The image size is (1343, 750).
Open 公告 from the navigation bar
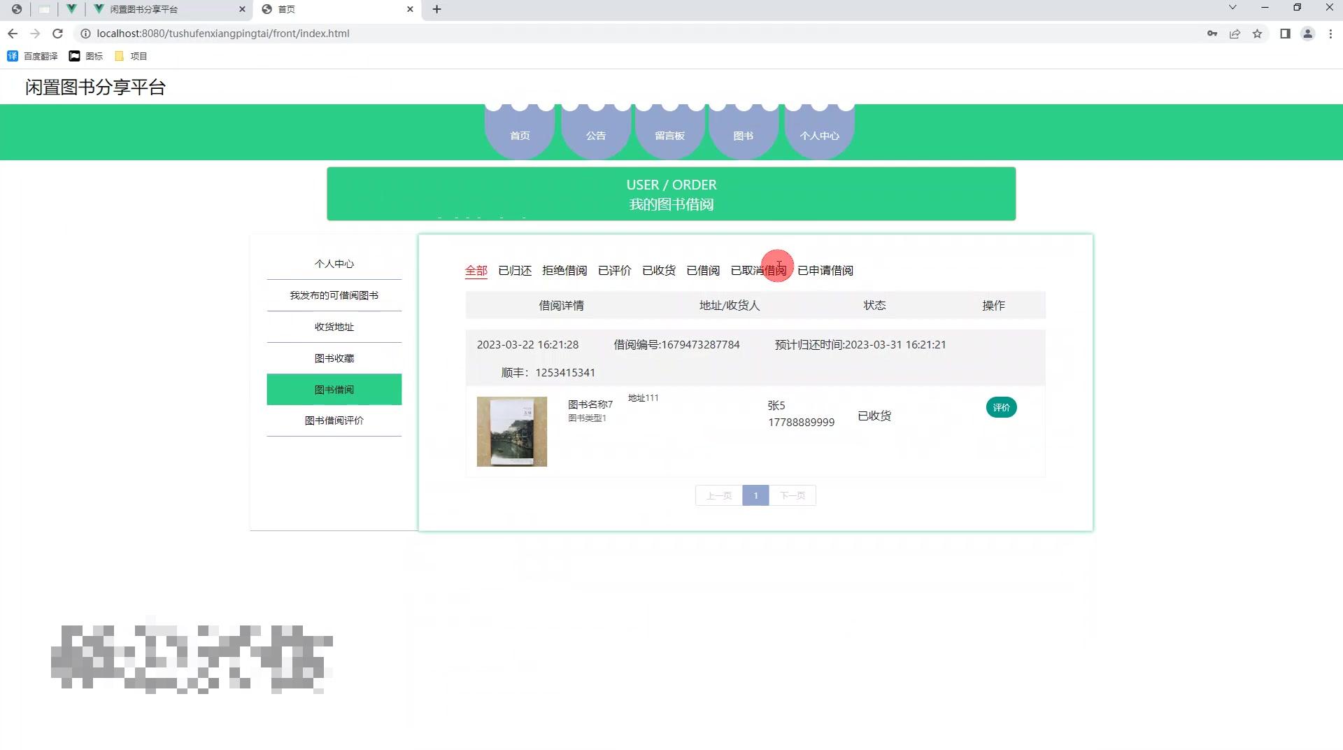click(595, 136)
